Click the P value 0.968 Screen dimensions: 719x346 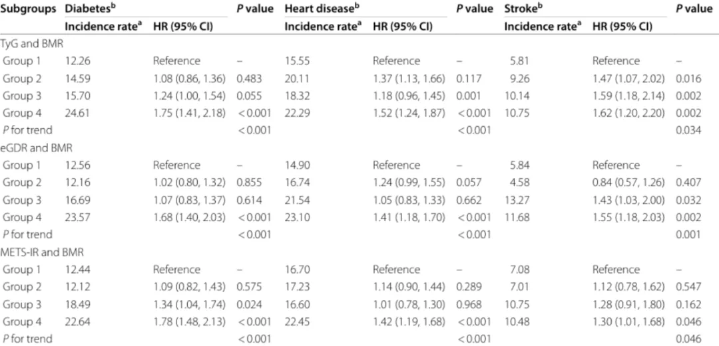(469, 303)
